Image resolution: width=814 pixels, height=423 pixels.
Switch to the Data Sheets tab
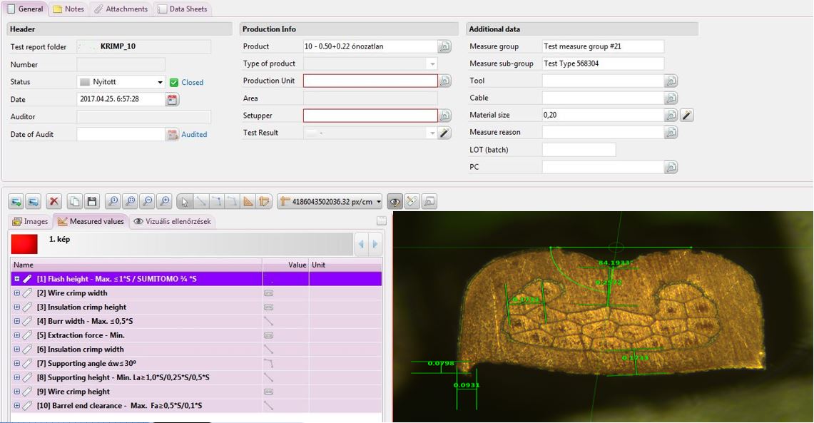[182, 9]
